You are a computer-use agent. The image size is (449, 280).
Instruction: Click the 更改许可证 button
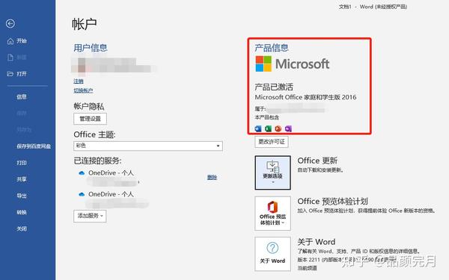pyautogui.click(x=272, y=142)
